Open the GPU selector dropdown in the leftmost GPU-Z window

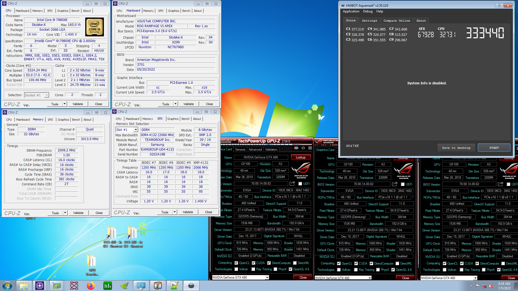267,278
